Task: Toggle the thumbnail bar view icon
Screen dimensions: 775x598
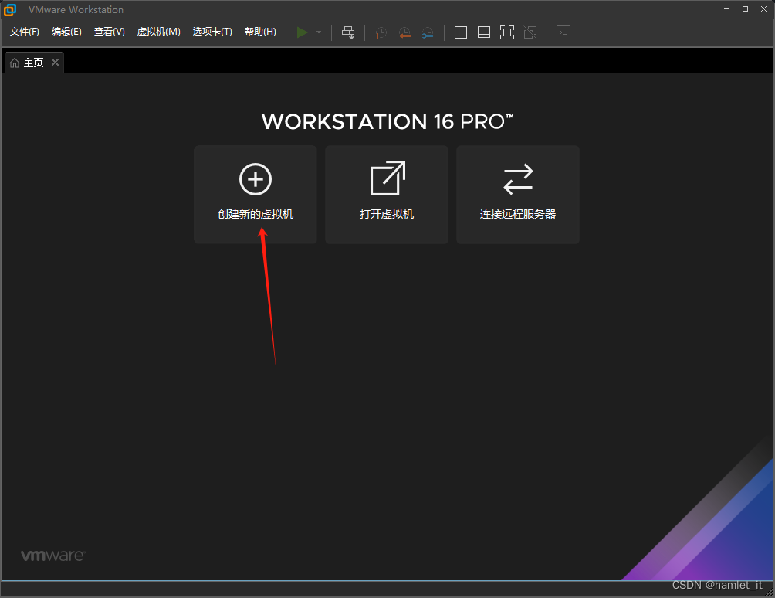Action: coord(484,32)
